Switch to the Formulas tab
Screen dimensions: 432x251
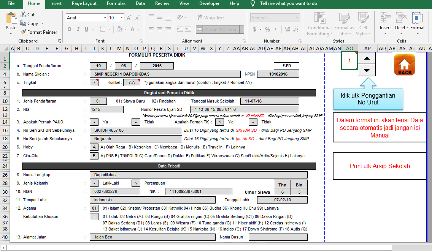coord(116,3)
